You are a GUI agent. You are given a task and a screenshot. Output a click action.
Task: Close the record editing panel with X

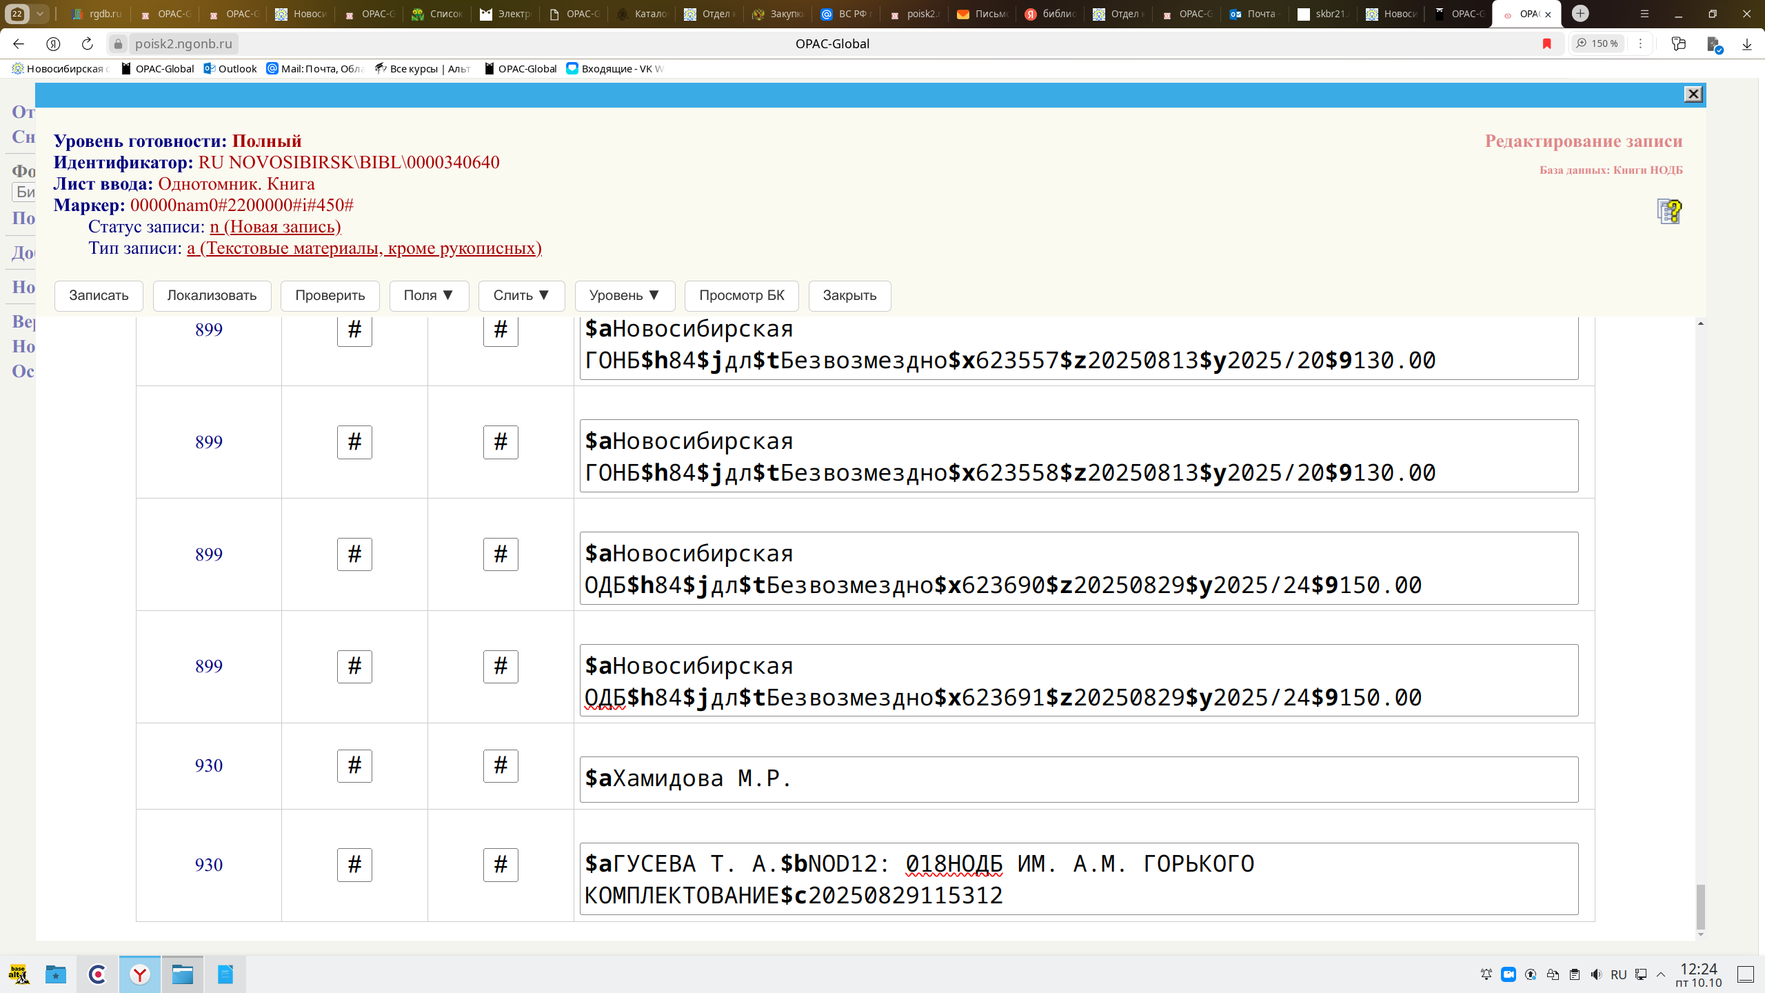pyautogui.click(x=1693, y=94)
